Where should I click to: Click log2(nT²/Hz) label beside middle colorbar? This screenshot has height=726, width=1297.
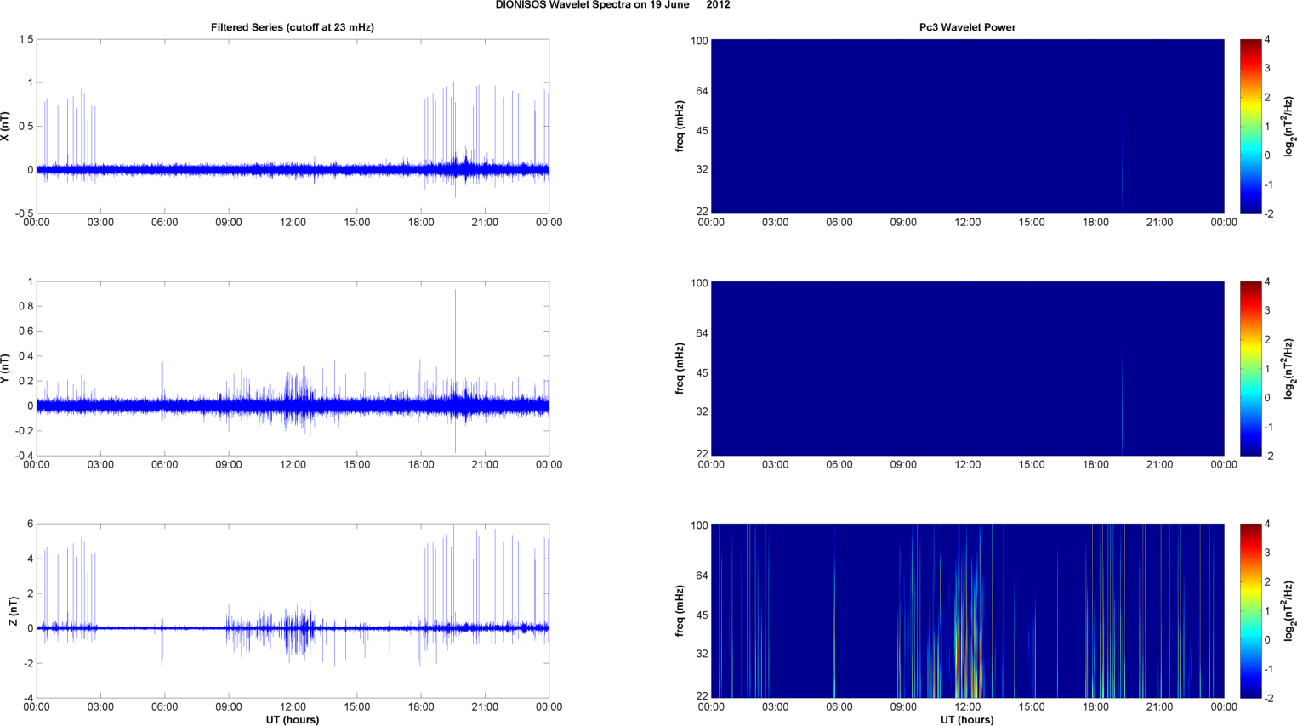(1289, 369)
